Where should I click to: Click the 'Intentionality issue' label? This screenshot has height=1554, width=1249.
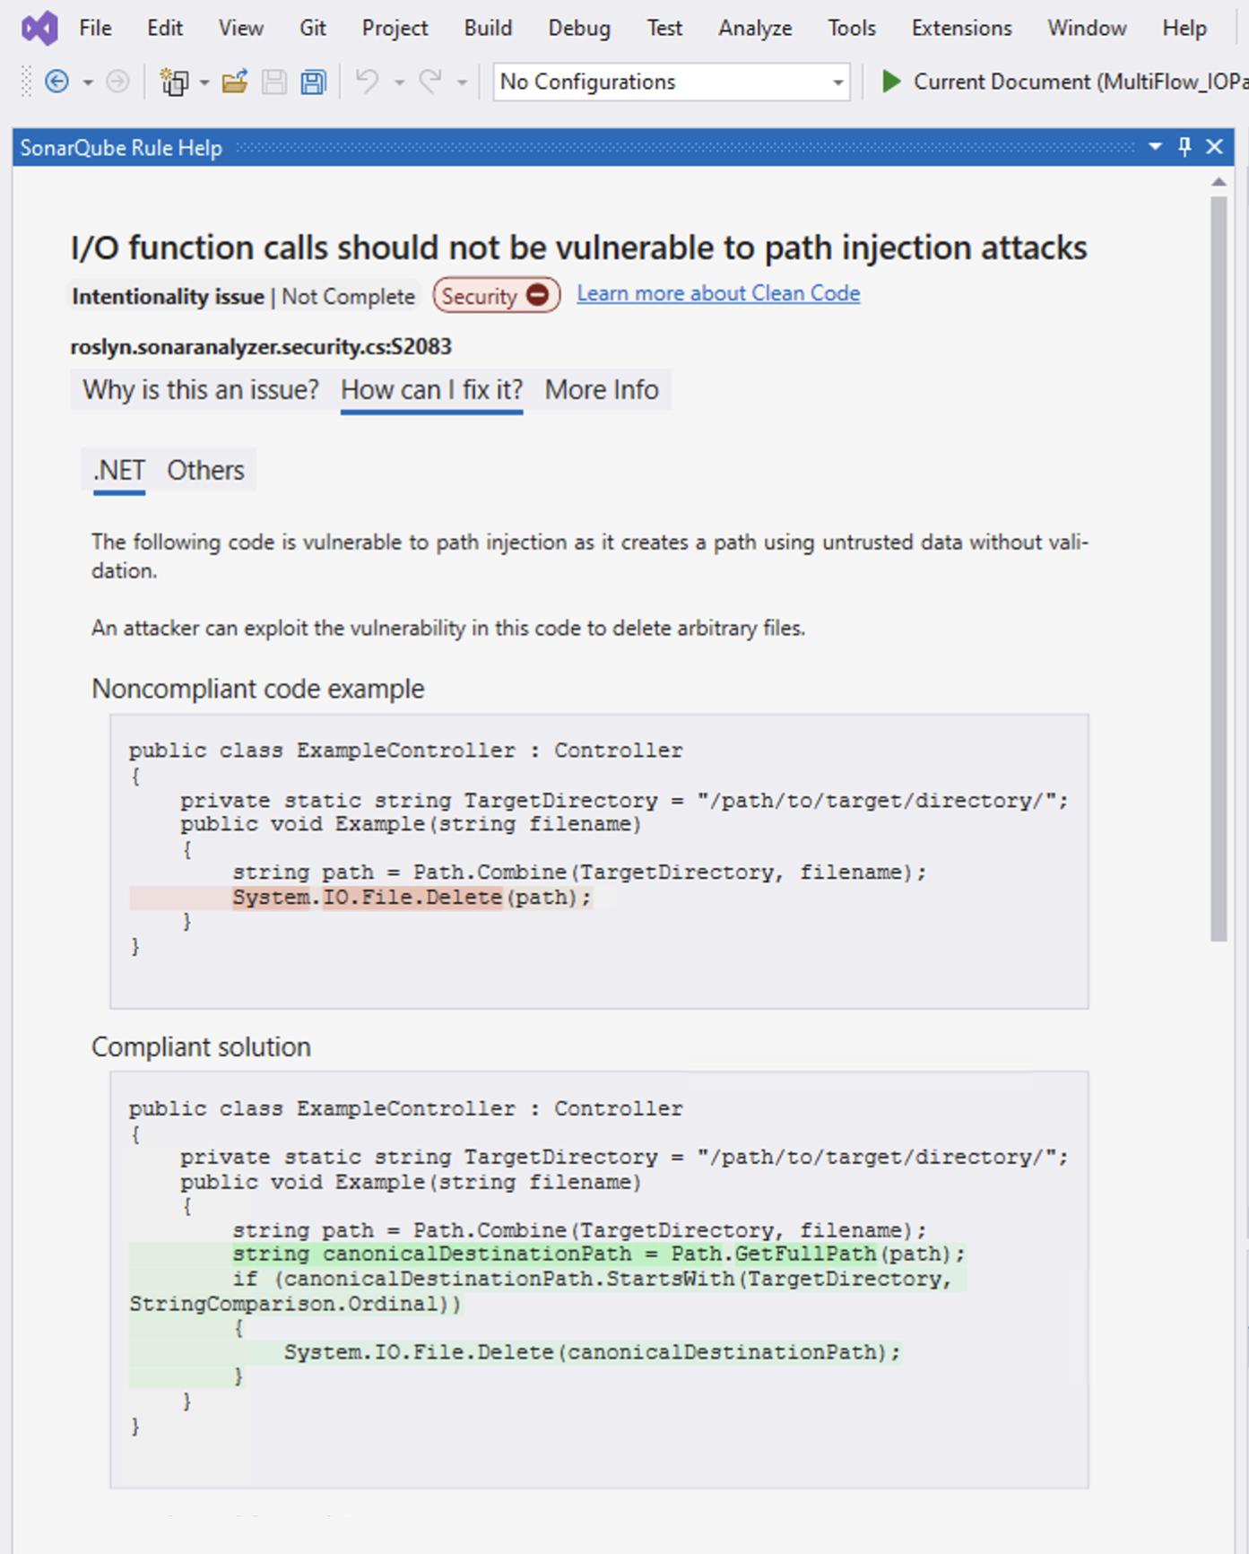point(168,297)
